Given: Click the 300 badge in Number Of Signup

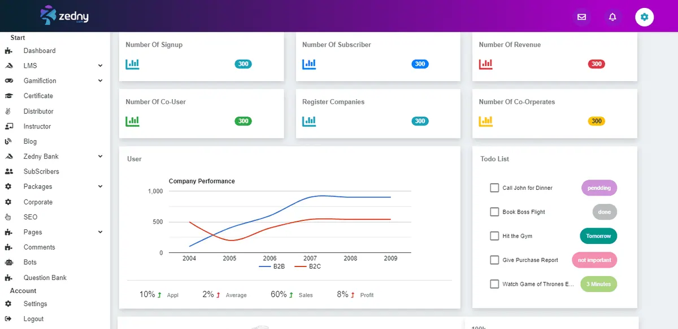Looking at the screenshot, I should (244, 64).
